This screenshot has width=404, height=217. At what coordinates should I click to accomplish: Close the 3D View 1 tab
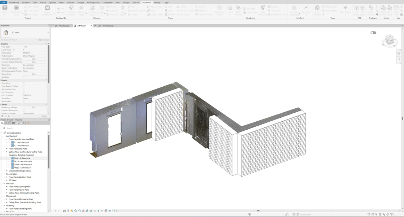tap(91, 26)
